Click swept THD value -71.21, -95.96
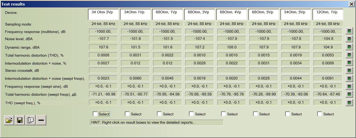The width and height of the screenshot is (356, 138). (103, 94)
